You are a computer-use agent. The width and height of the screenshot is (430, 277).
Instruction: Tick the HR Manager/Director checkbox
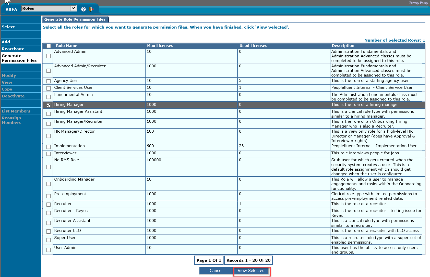49,136
